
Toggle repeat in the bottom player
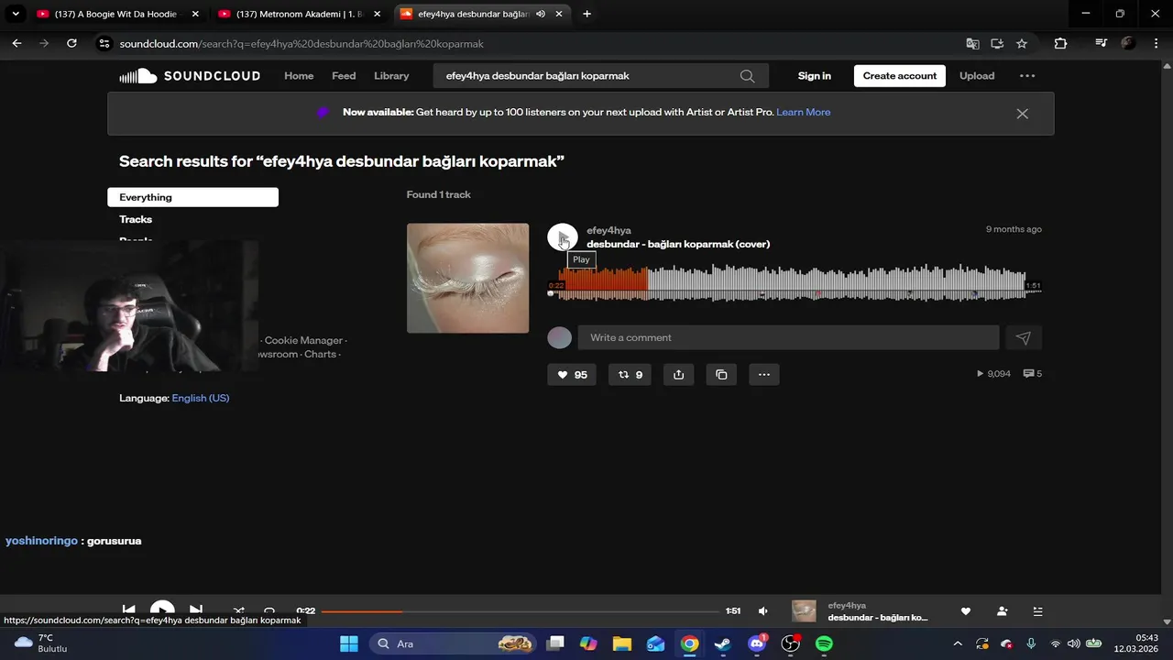point(269,610)
